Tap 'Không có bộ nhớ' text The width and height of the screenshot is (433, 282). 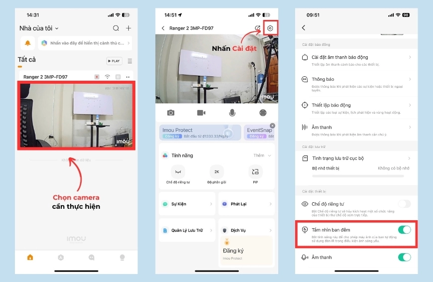pos(394,168)
